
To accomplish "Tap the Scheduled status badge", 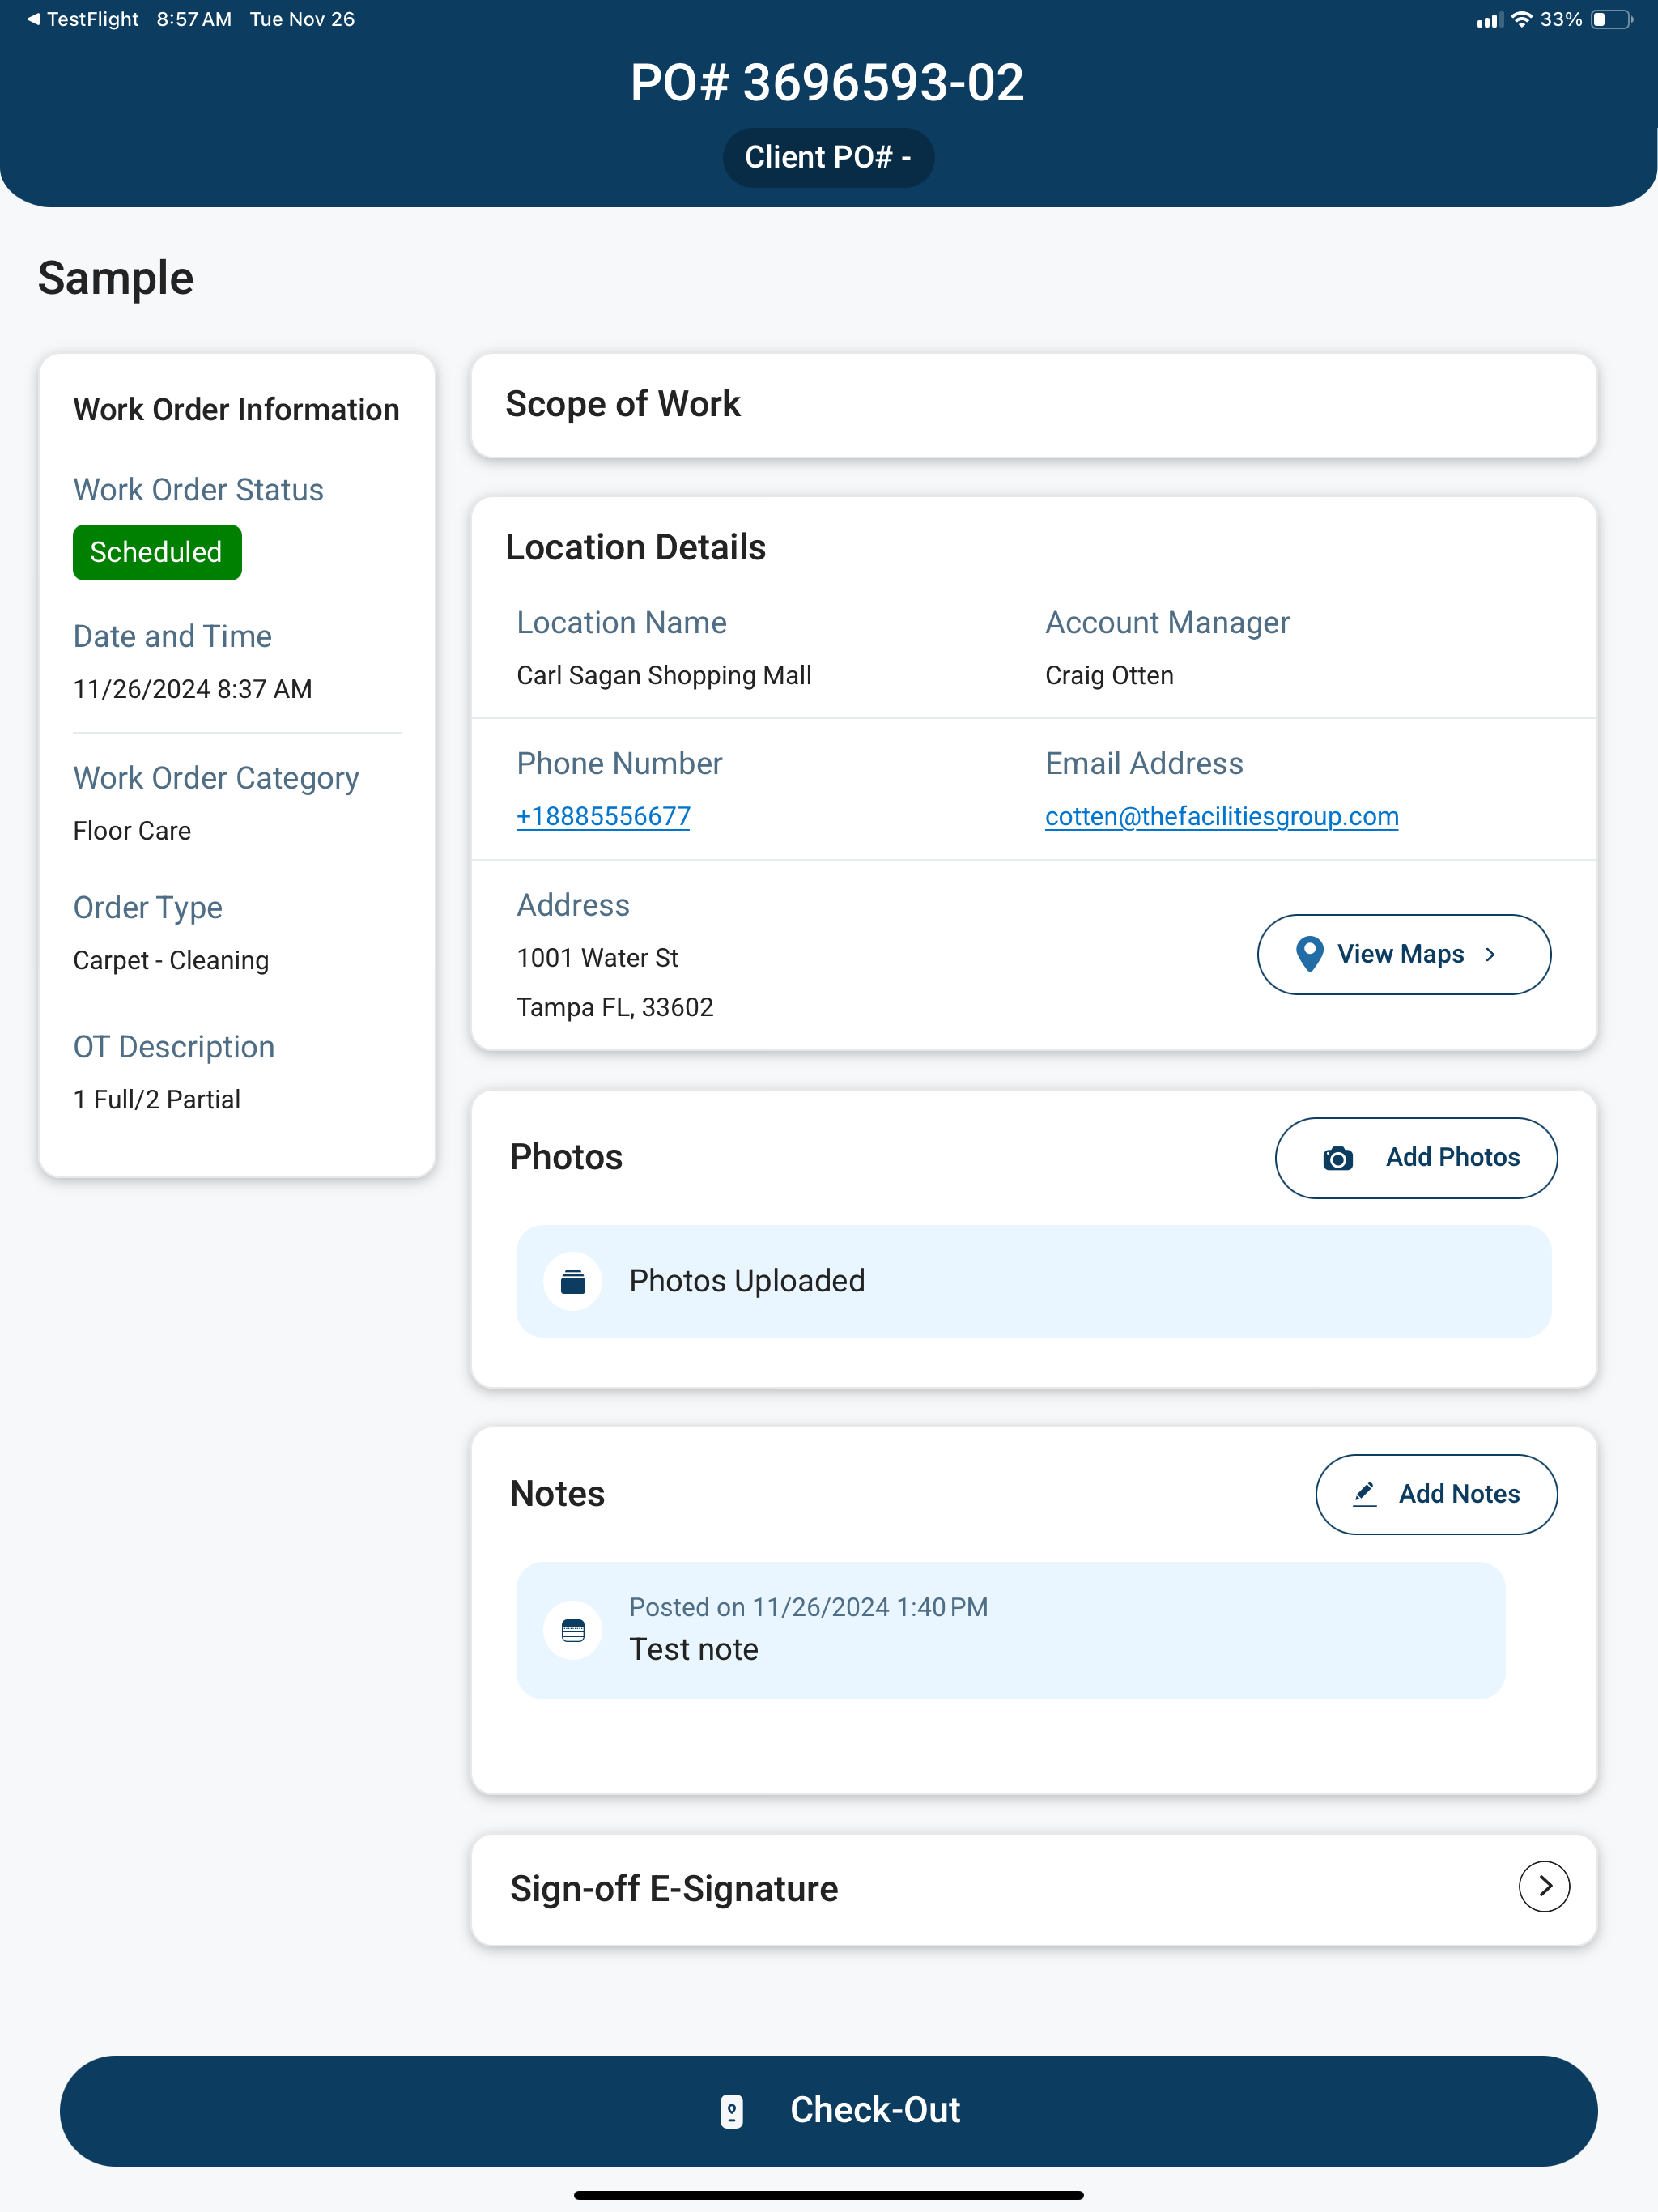I will pos(157,552).
